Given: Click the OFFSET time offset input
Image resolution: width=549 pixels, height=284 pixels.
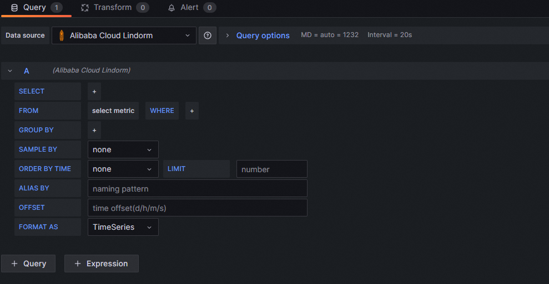Looking at the screenshot, I should [198, 208].
